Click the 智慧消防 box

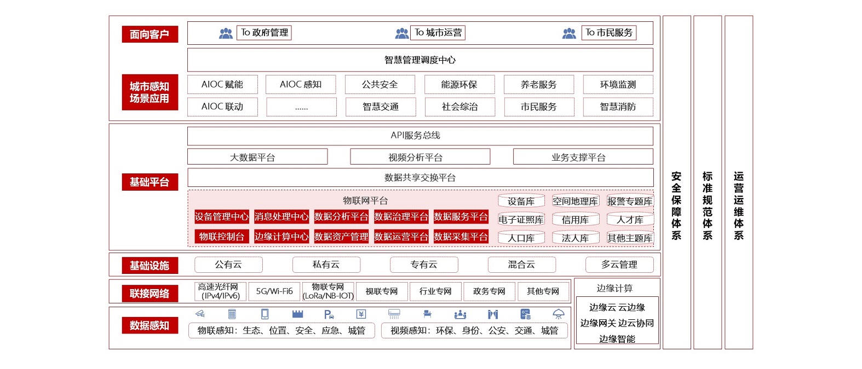click(618, 107)
